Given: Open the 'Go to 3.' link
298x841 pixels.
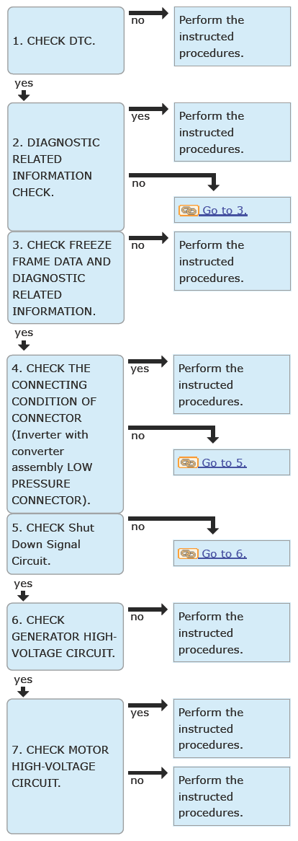Looking at the screenshot, I should 225,211.
